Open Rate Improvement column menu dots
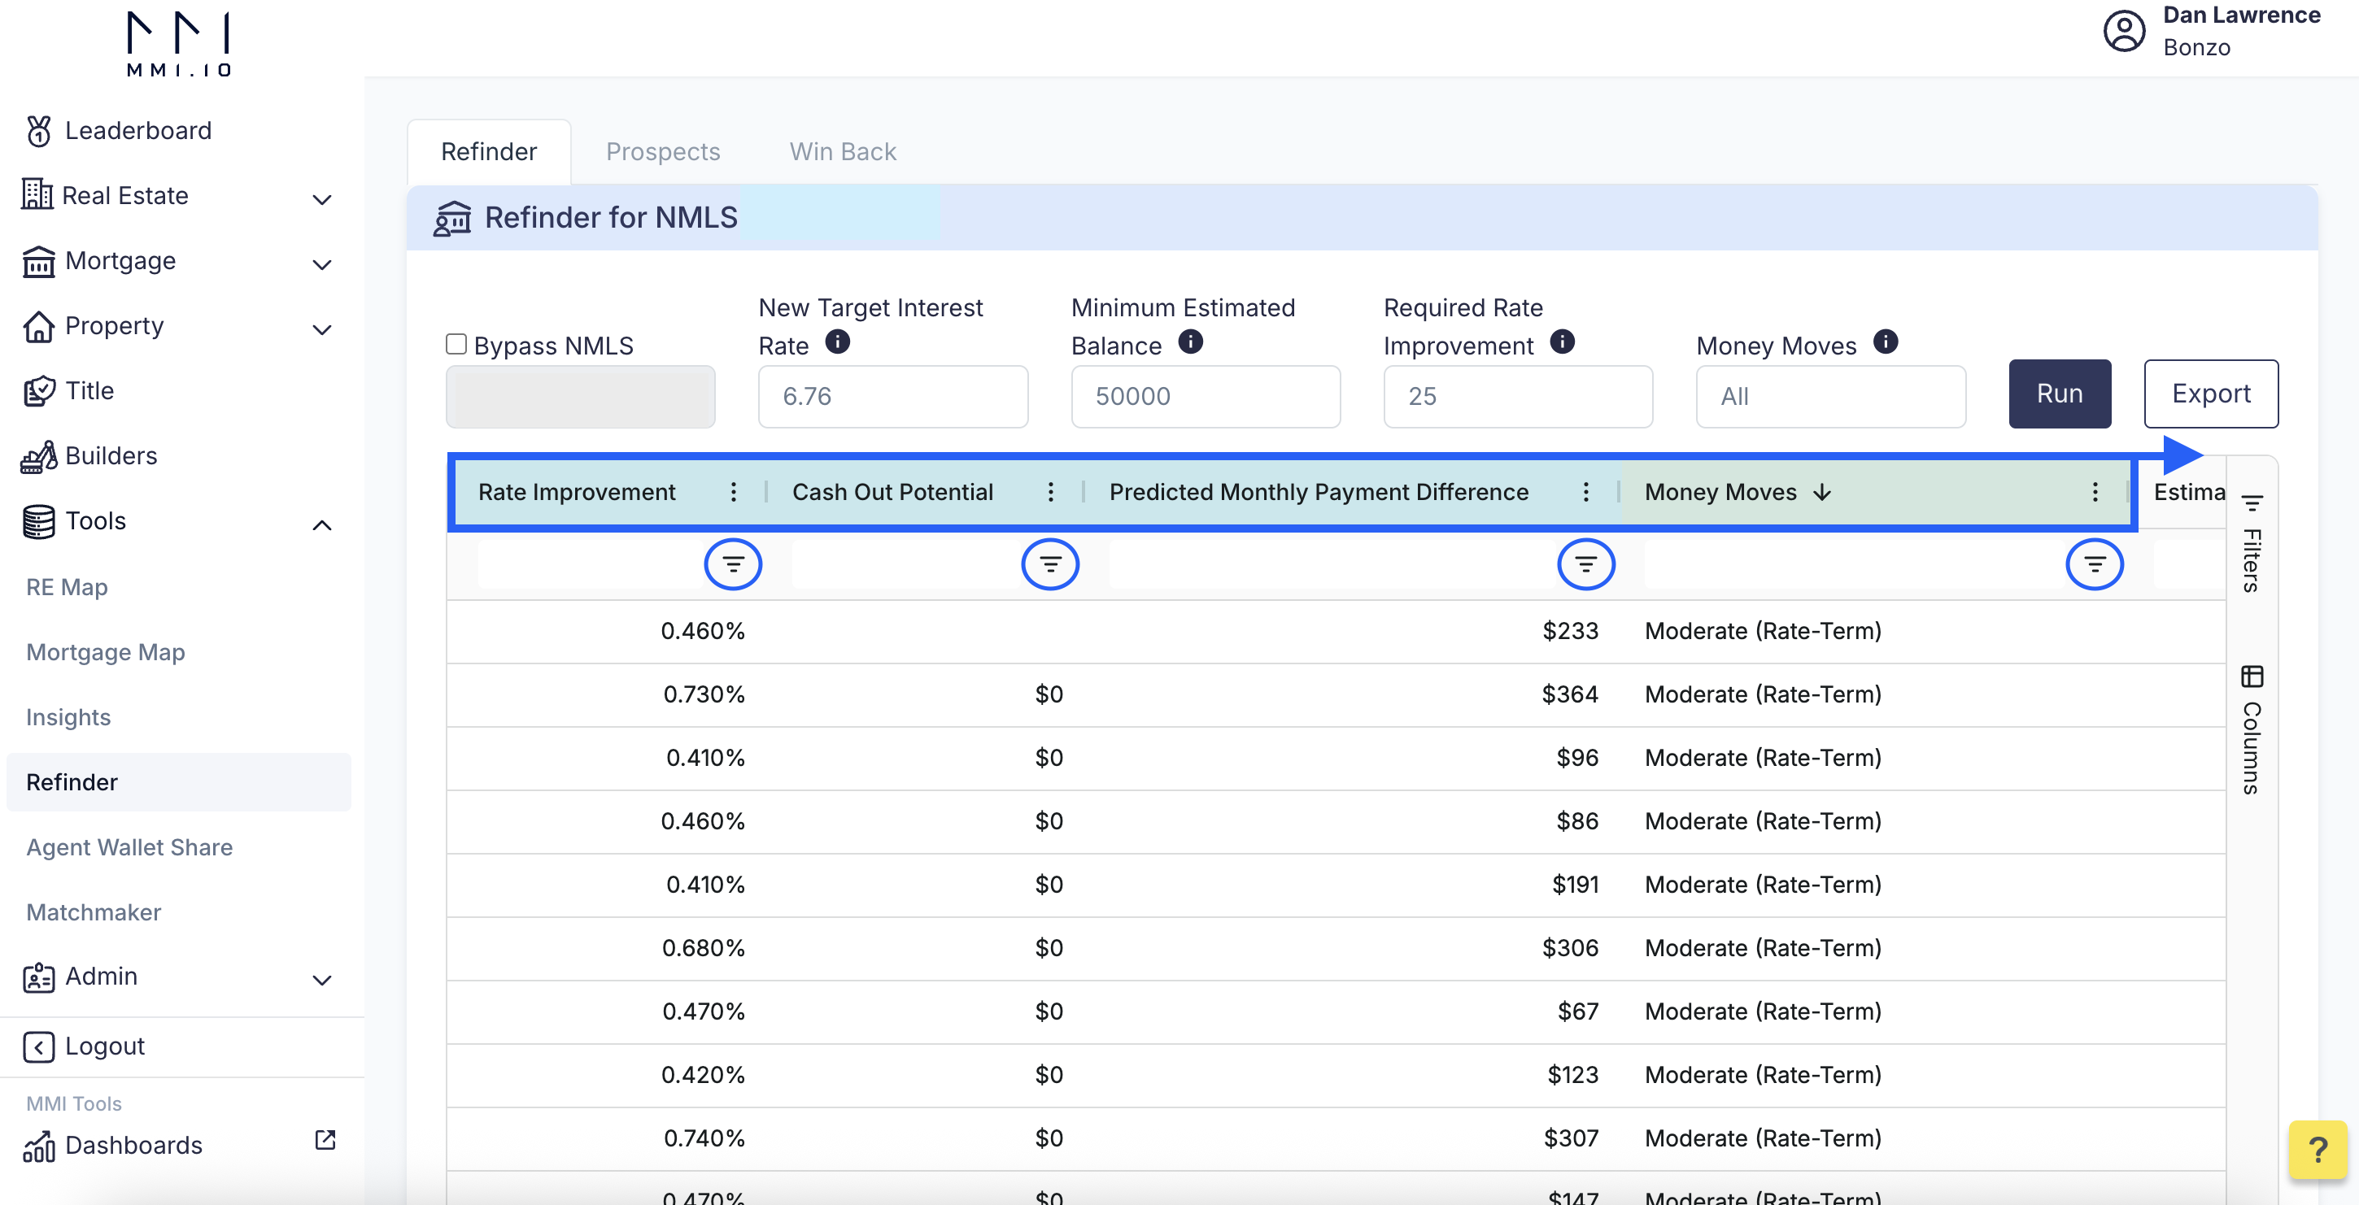Screen dimensions: 2359x1205 (x=733, y=492)
